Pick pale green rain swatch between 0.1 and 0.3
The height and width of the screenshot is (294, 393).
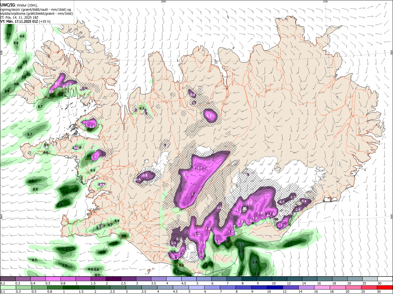point(8,287)
